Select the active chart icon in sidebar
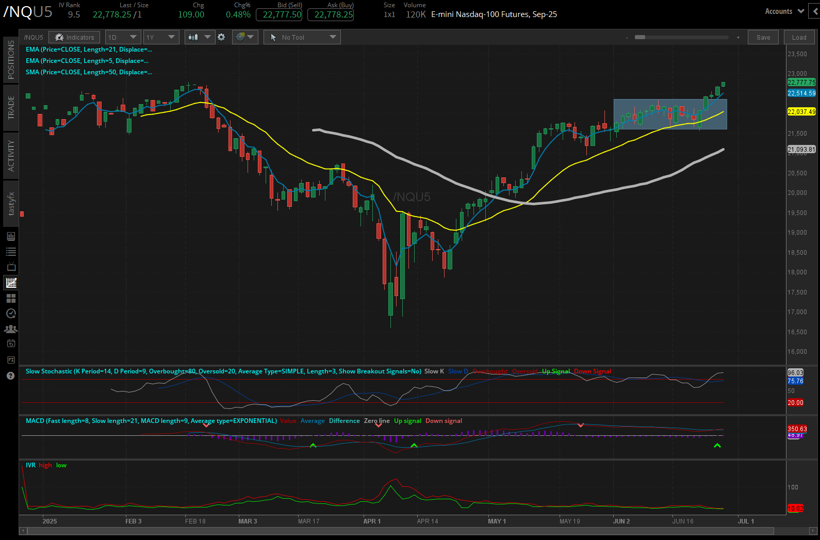The width and height of the screenshot is (820, 540). coord(11,283)
